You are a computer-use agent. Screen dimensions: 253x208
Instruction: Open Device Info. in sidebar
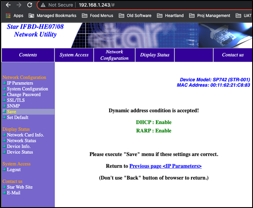(x=19, y=146)
